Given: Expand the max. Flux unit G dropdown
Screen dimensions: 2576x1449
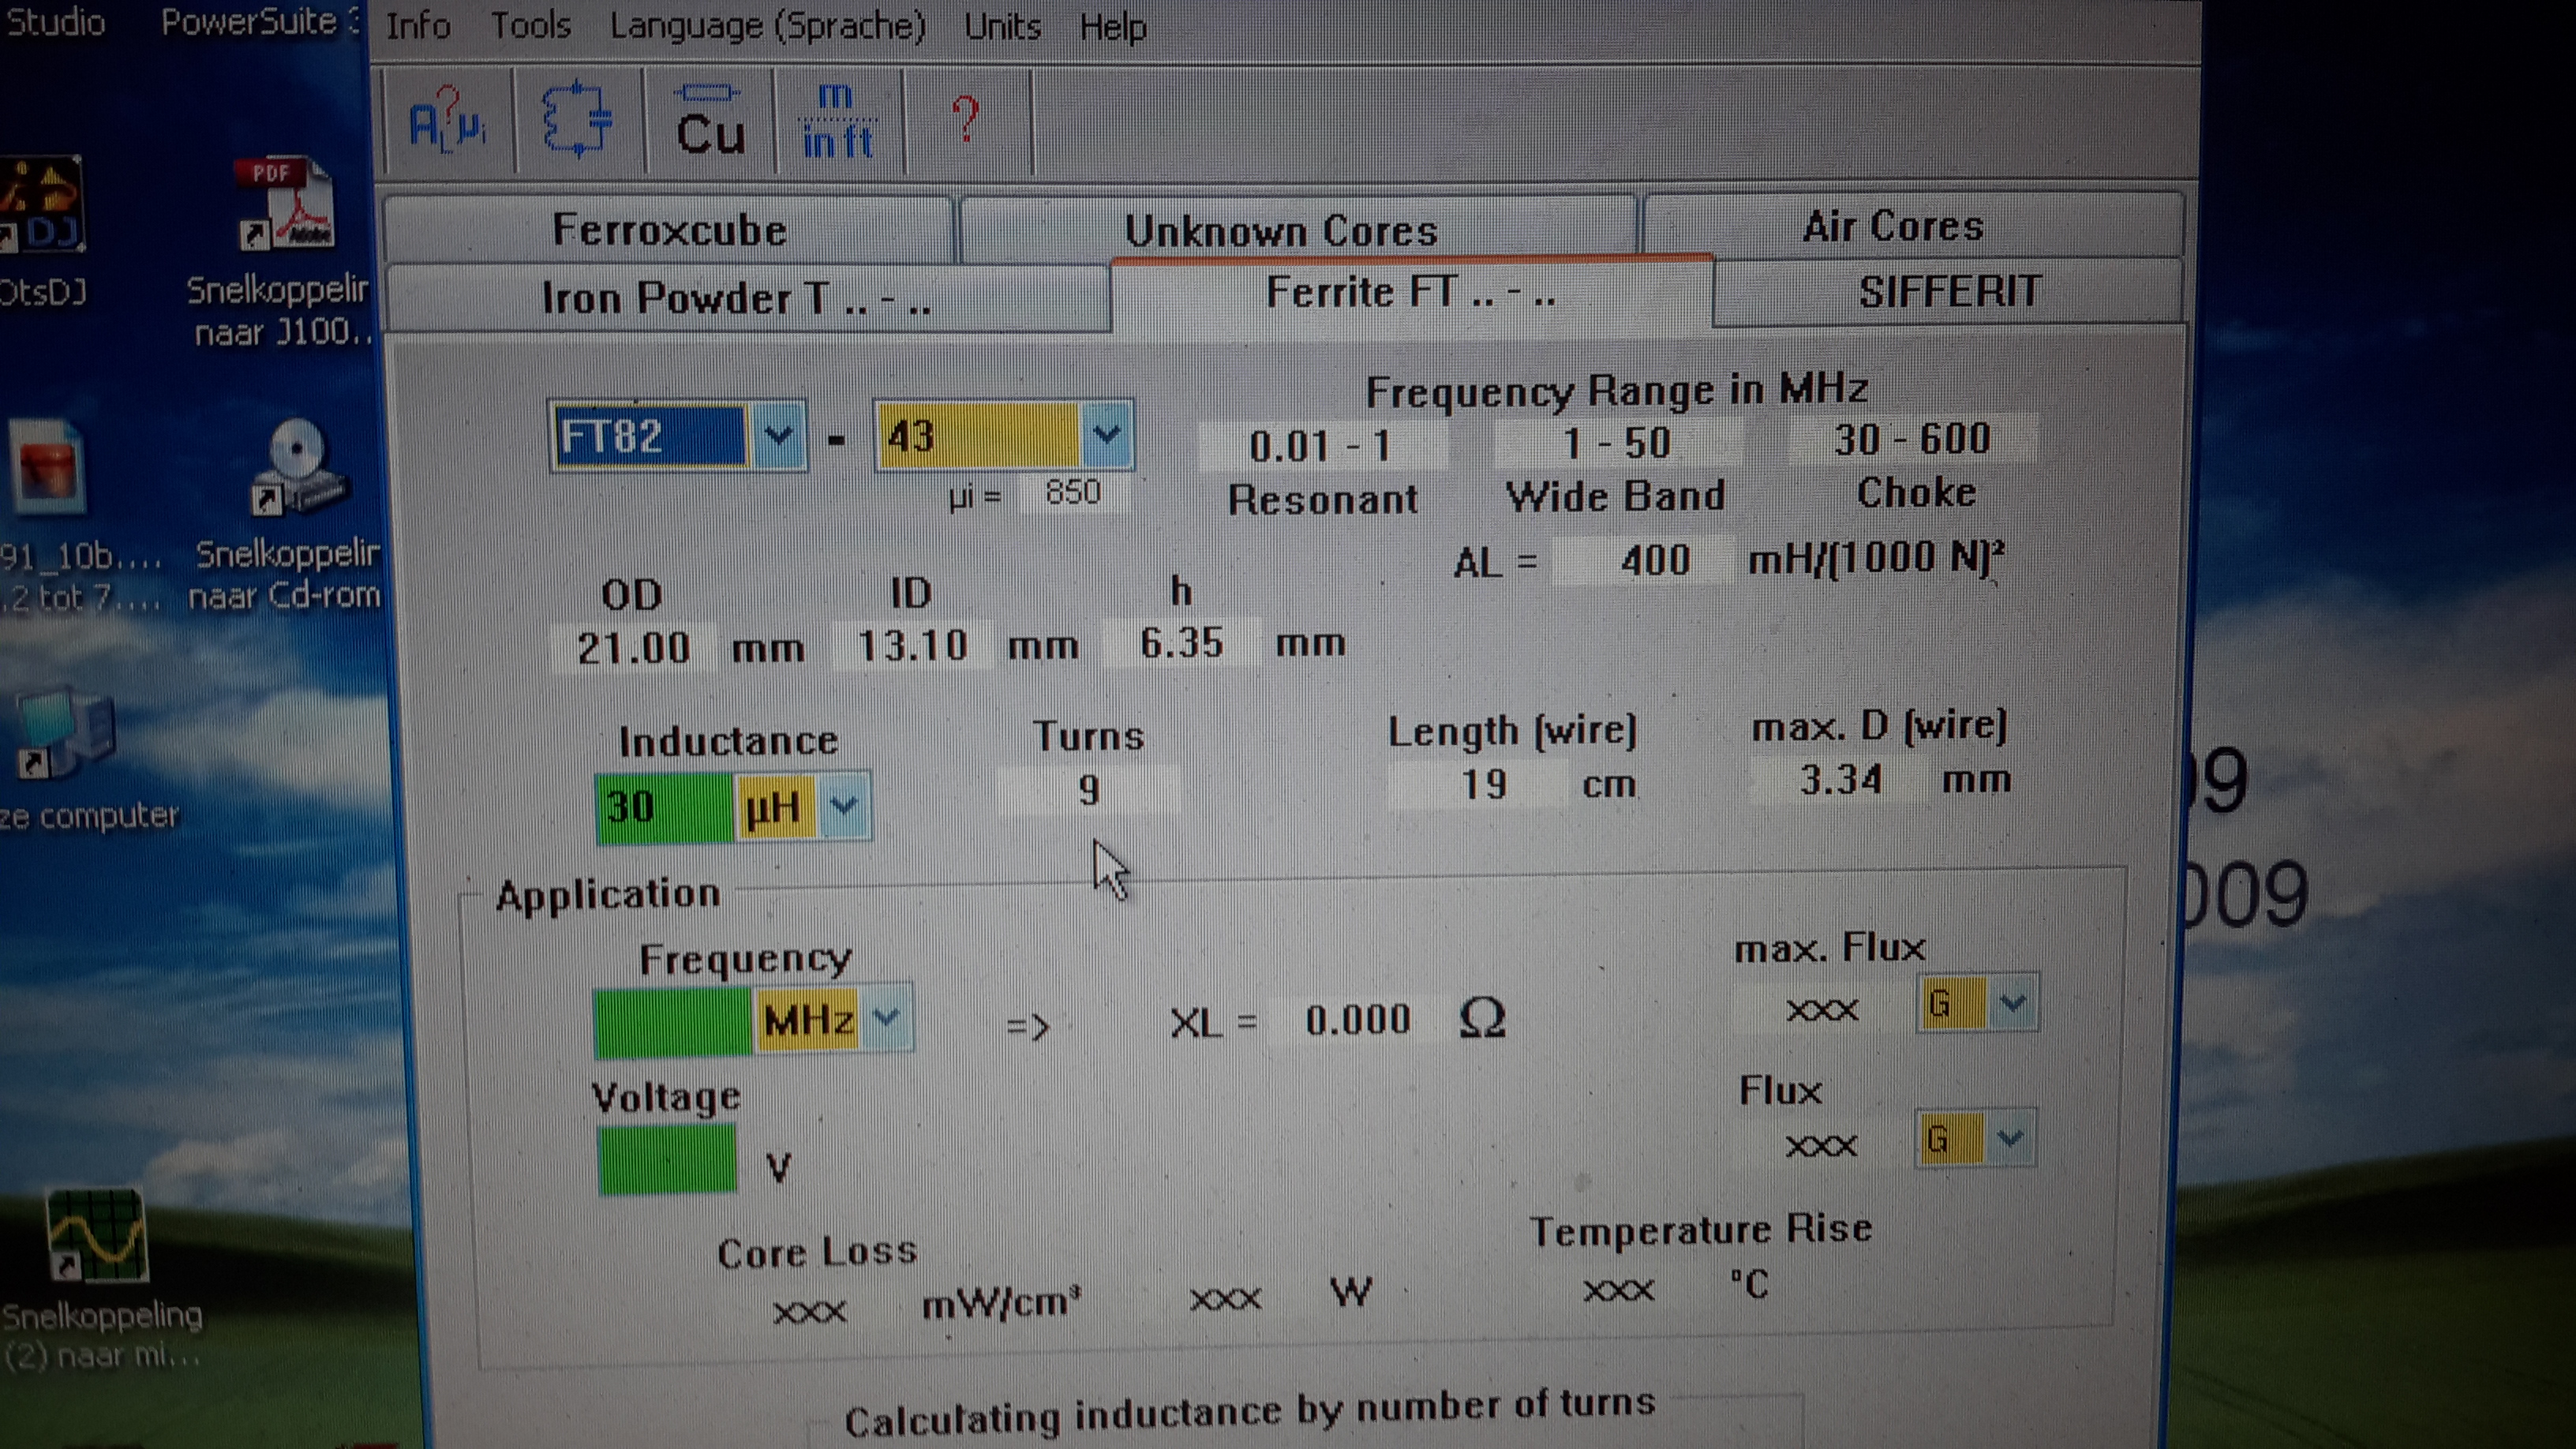Looking at the screenshot, I should [2012, 1003].
